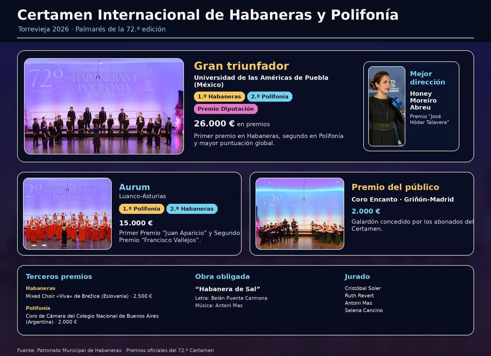The image size is (491, 356).
Task: Click the title "Habanera de Sal"
Action: [228, 289]
